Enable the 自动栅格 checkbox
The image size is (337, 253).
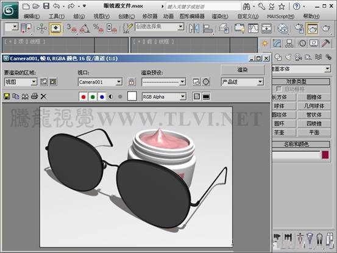pos(279,88)
